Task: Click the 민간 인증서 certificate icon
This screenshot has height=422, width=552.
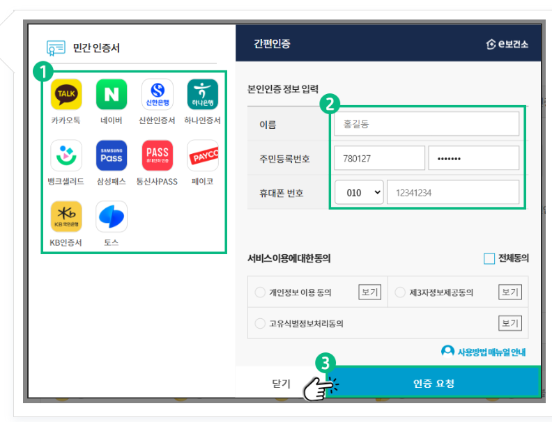Action: 56,48
